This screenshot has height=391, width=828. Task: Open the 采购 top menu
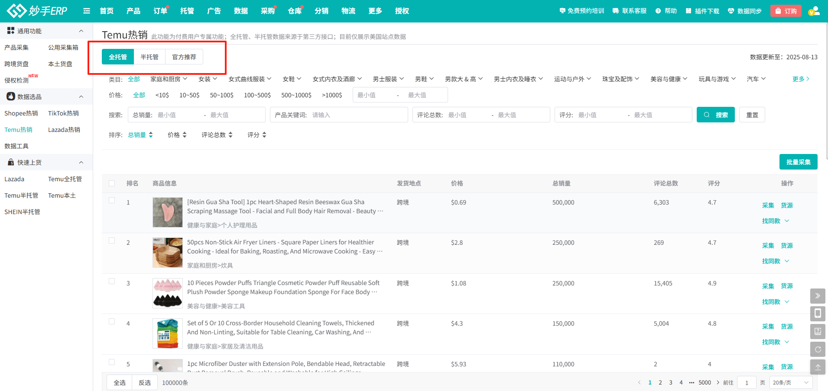pyautogui.click(x=268, y=11)
